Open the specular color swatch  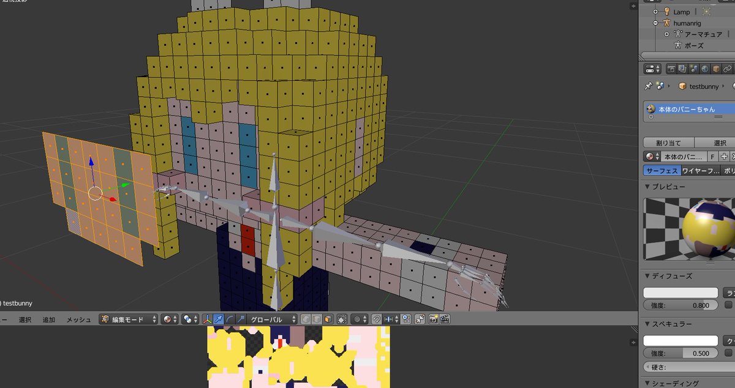pyautogui.click(x=680, y=340)
